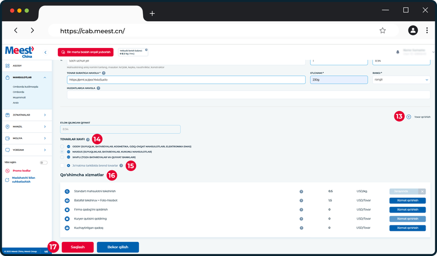Image resolution: width=437 pixels, height=256 pixels.
Task: Click help icon for Batafsil tekshiruv + Foto-hisobot
Action: click(x=302, y=200)
